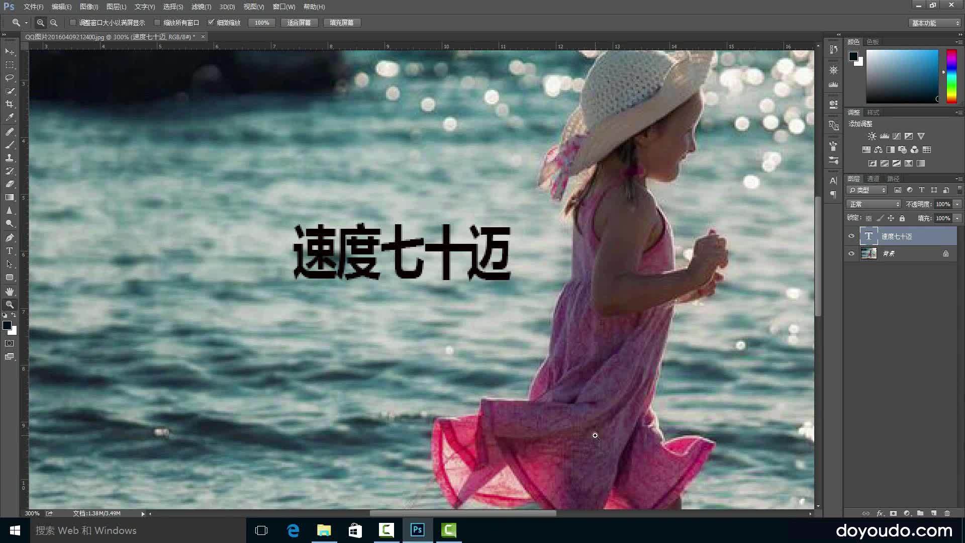This screenshot has width=965, height=543.
Task: Click the 填充屏幕 button
Action: 342,23
